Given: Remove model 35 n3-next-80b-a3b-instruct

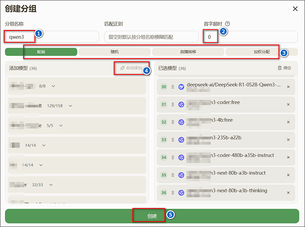Looking at the screenshot, I should click(288, 175).
